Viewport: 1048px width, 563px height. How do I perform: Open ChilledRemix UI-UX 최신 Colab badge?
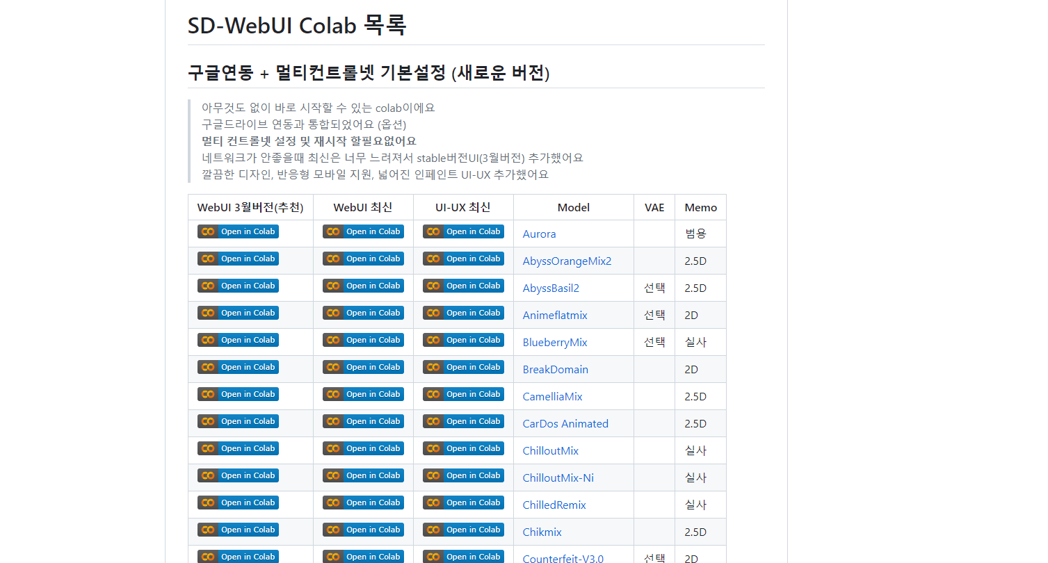pyautogui.click(x=463, y=503)
